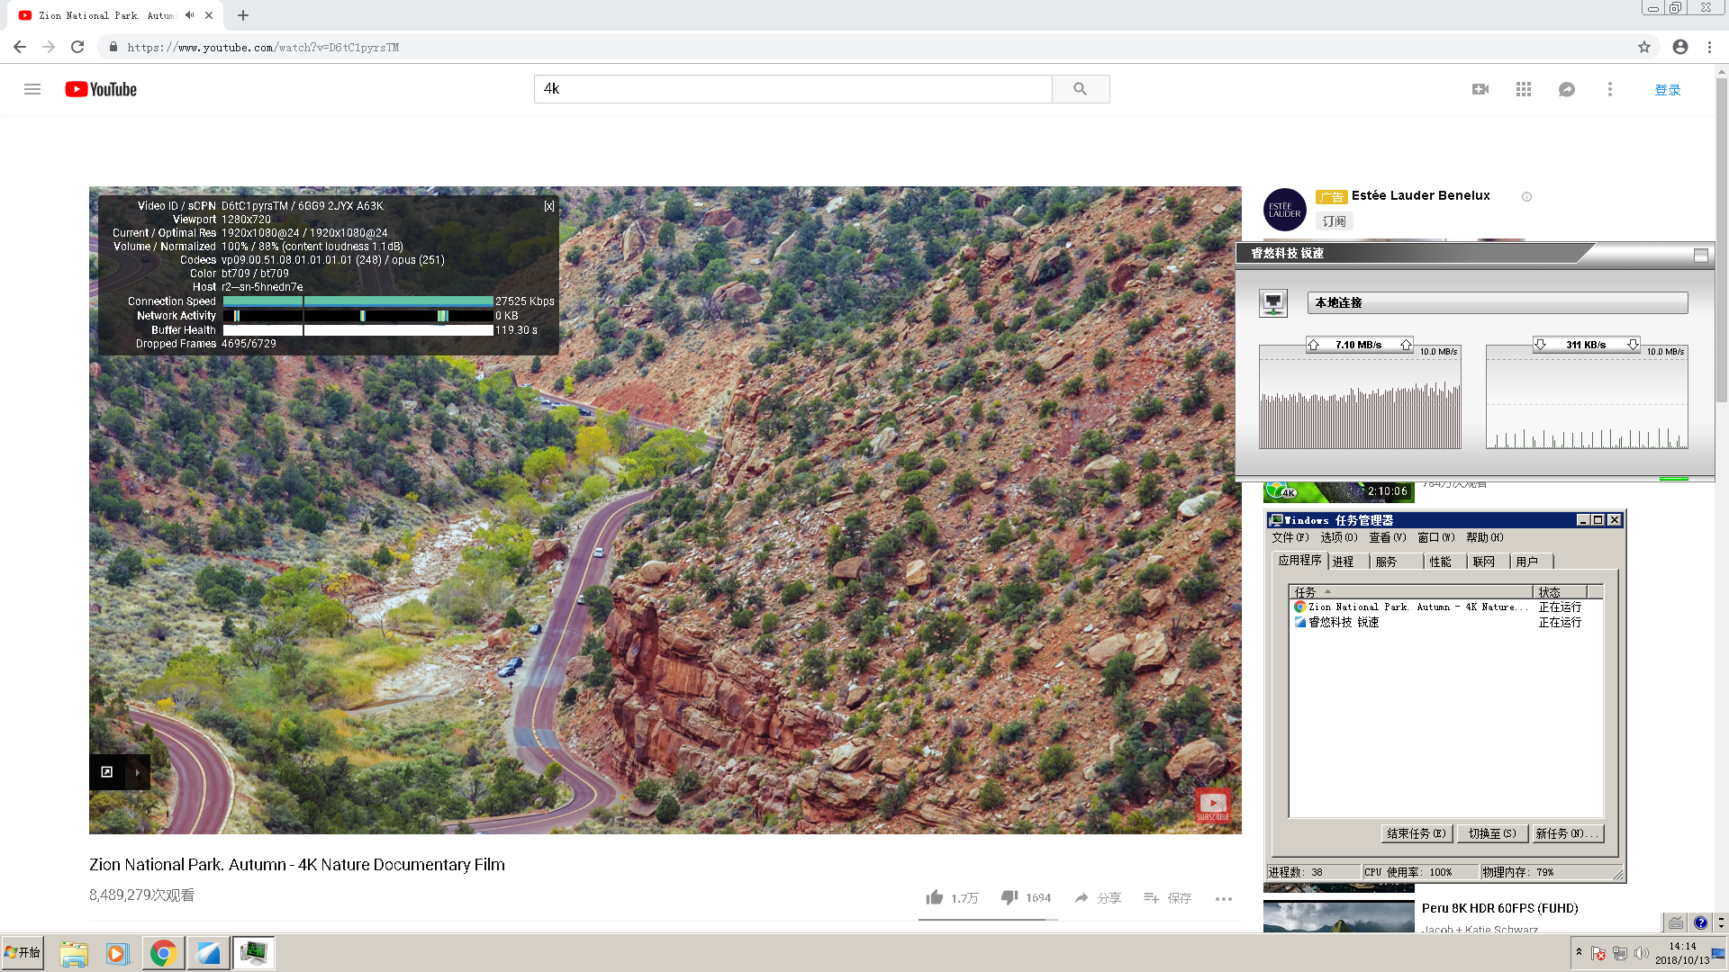The height and width of the screenshot is (972, 1729).
Task: Expand the hidden system tray icons
Action: (1579, 952)
